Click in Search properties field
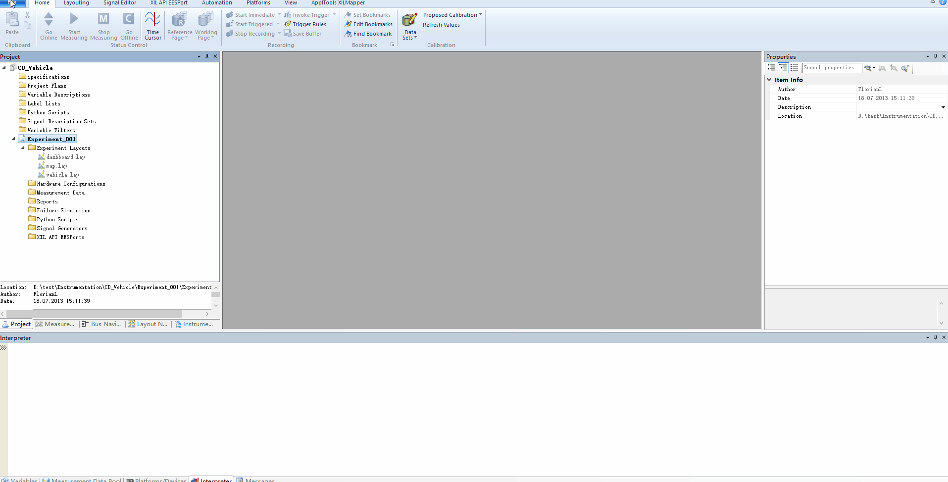The width and height of the screenshot is (948, 482). 832,68
